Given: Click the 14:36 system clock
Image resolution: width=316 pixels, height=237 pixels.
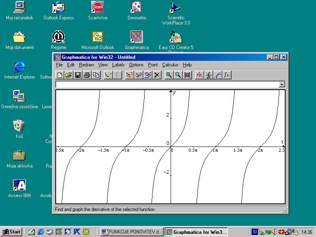Looking at the screenshot, I should point(307,232).
